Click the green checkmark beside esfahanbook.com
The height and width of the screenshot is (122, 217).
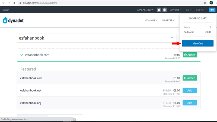pyautogui.click(x=22, y=55)
